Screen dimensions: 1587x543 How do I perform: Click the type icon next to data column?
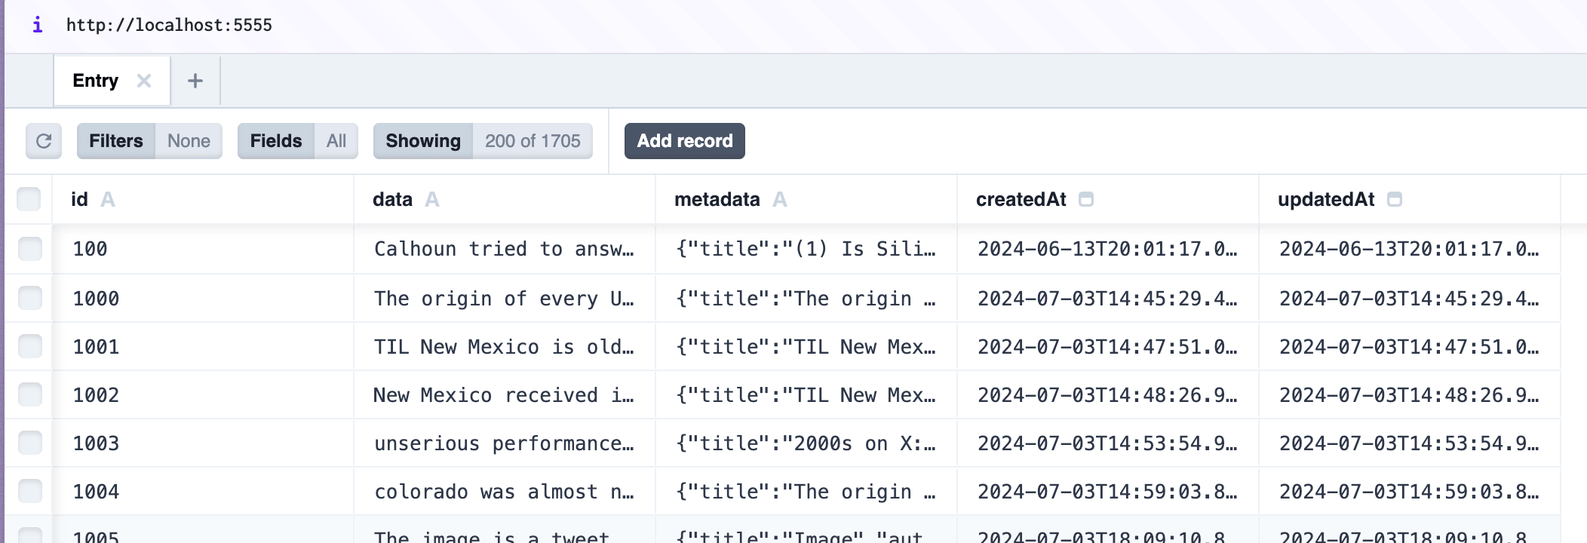pyautogui.click(x=431, y=200)
